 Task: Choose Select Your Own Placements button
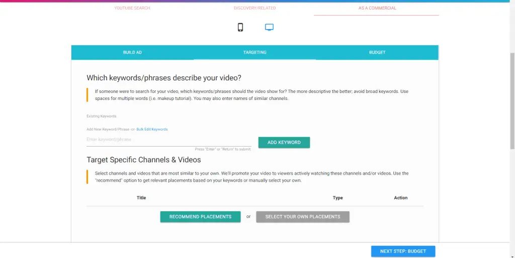pos(303,217)
